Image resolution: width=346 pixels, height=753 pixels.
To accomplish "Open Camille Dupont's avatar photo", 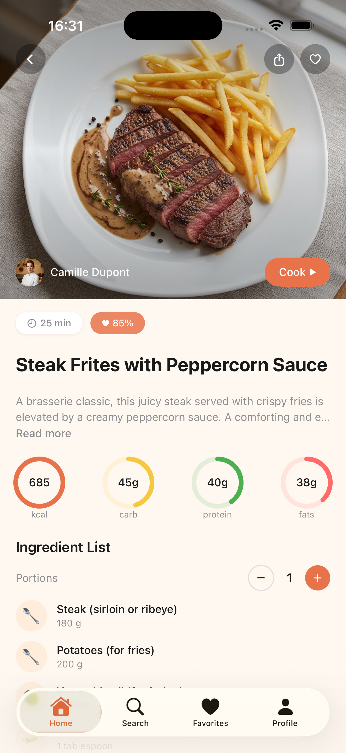I will click(30, 272).
